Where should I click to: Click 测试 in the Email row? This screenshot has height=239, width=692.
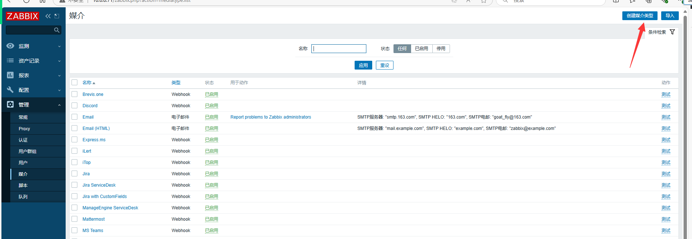click(x=666, y=117)
